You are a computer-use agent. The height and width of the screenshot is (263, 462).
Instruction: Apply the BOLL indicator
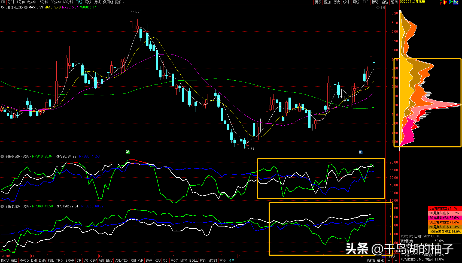[193, 261]
